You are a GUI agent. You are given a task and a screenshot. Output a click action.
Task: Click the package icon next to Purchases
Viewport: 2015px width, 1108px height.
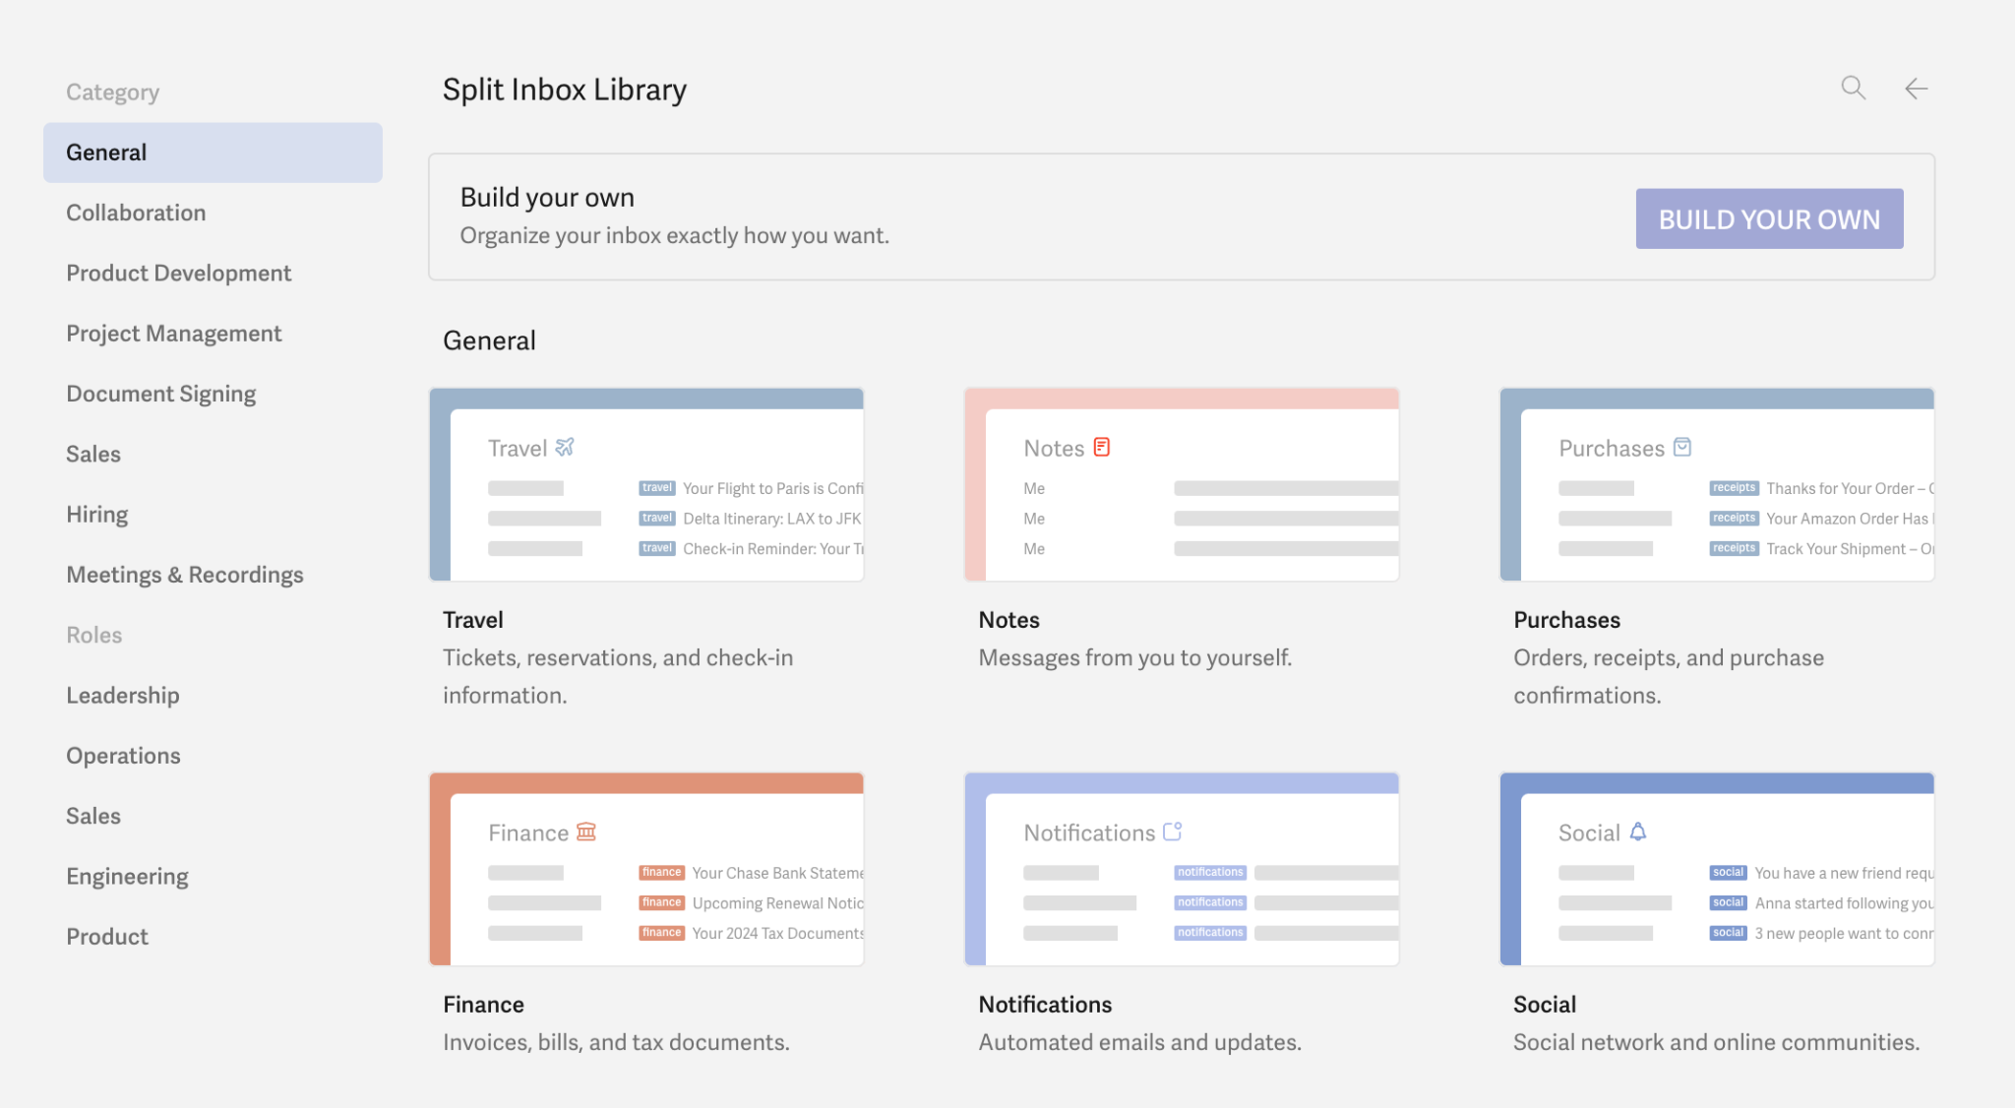pyautogui.click(x=1683, y=447)
